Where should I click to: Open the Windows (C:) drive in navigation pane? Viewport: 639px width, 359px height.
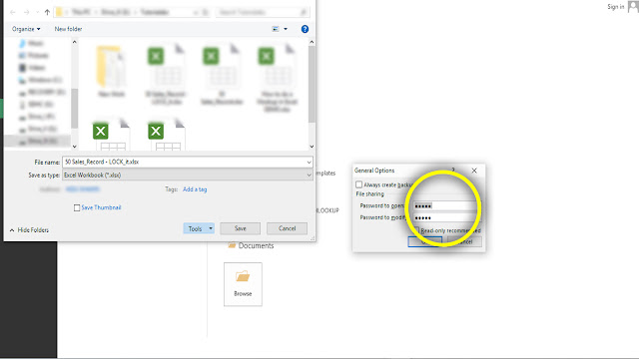click(41, 80)
